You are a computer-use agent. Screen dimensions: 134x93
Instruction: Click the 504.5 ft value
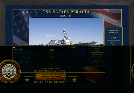pos(113,39)
